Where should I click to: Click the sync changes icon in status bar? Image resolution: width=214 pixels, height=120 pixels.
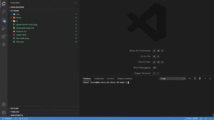point(16,119)
